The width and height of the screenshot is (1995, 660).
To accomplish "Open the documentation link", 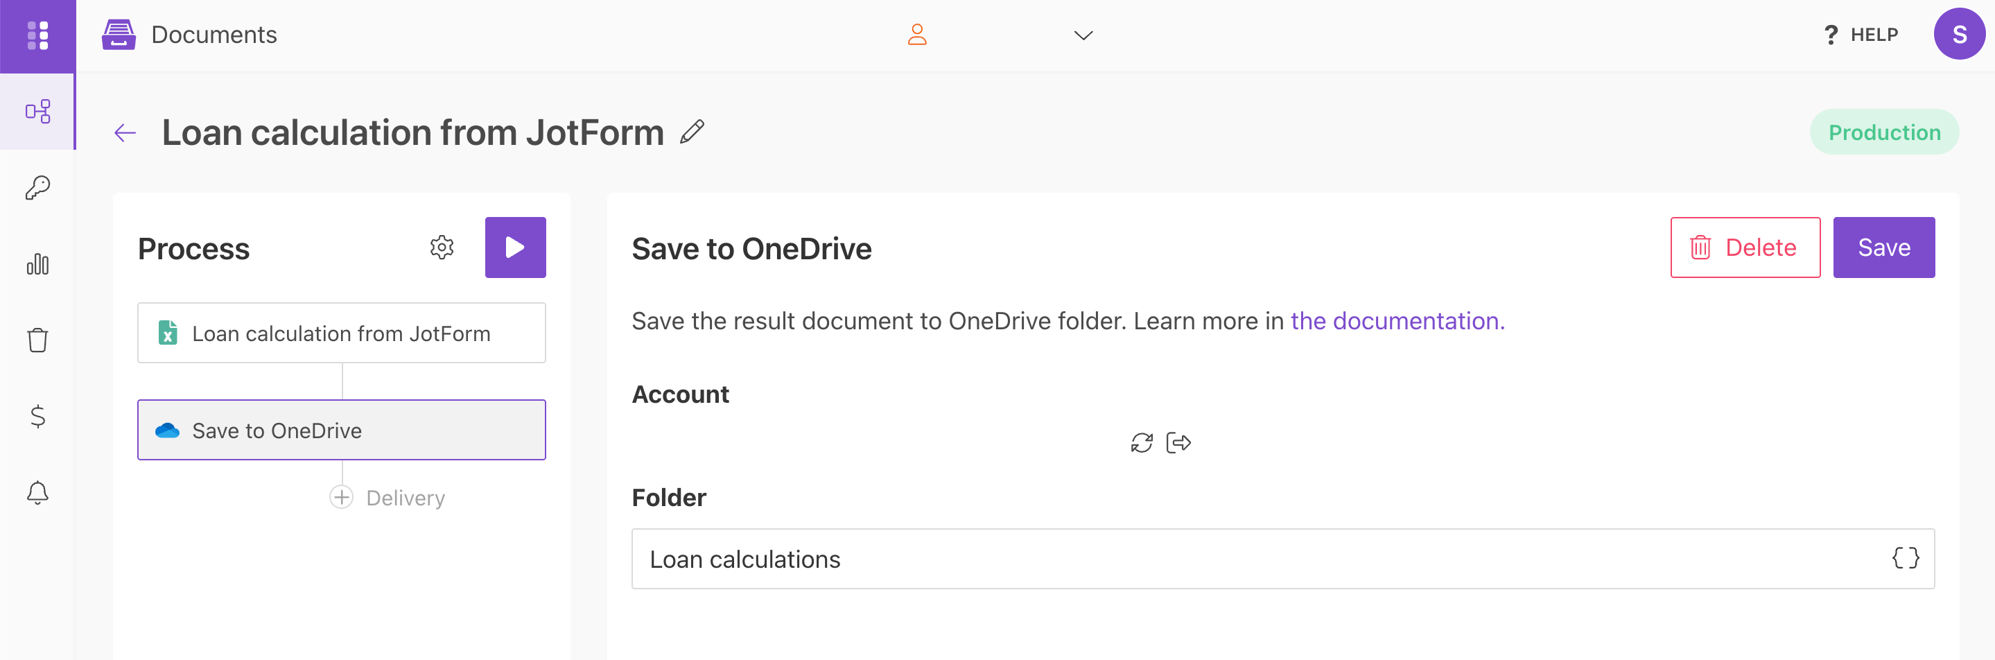I will (x=1397, y=321).
